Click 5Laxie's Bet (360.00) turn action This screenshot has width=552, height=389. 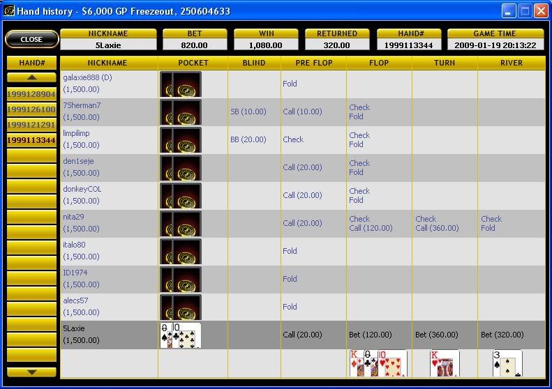(x=437, y=335)
